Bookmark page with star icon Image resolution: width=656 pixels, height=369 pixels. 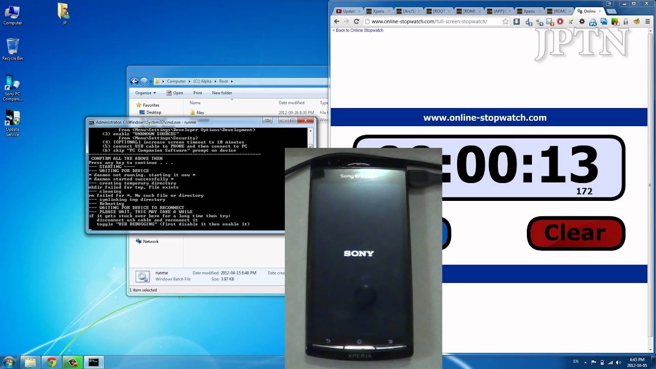(505, 22)
